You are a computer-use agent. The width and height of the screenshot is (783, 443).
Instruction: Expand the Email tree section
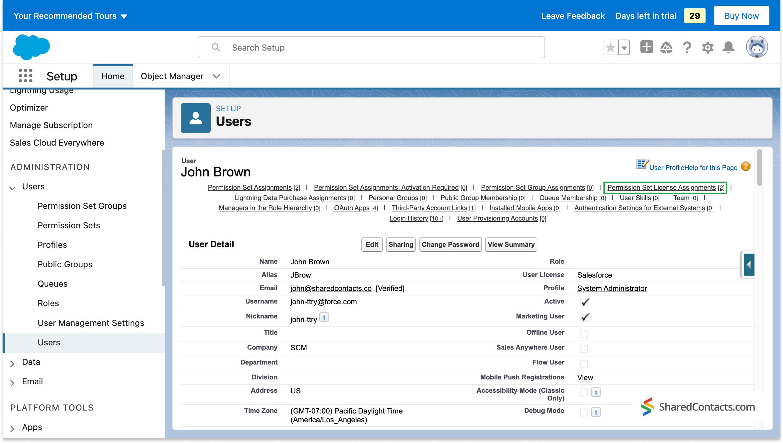point(12,383)
